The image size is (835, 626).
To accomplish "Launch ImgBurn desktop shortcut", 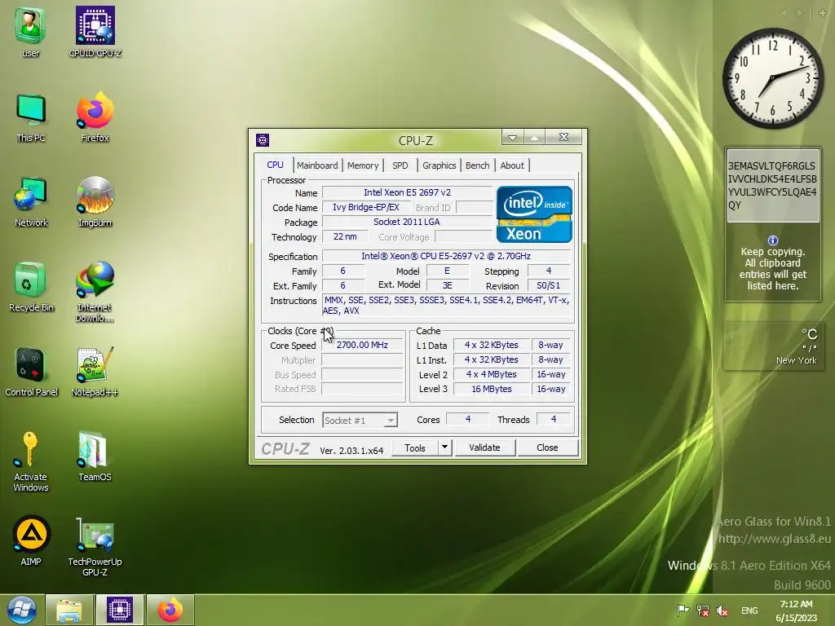I will click(x=95, y=201).
